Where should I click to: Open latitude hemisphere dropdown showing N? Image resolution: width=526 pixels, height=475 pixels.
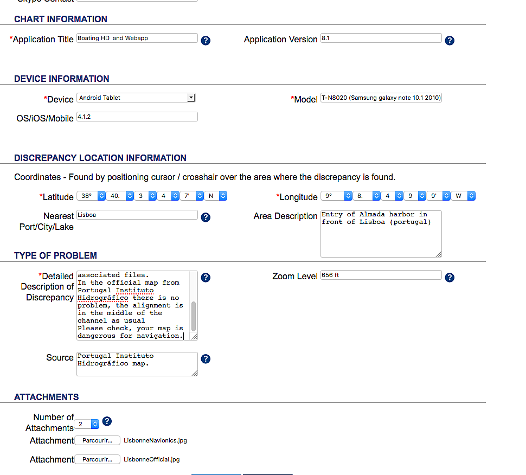tap(216, 196)
